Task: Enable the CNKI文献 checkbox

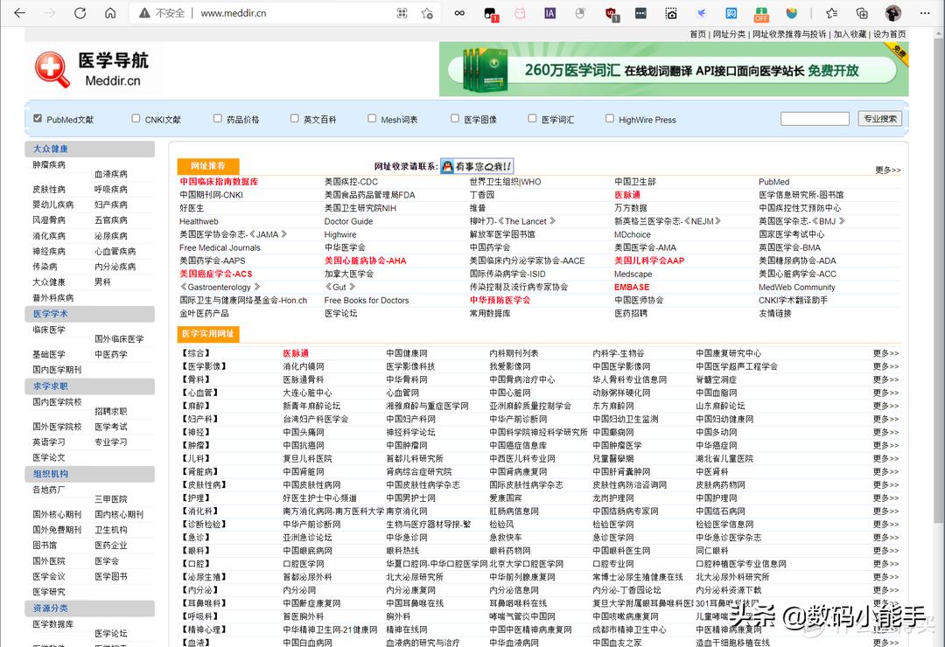Action: pyautogui.click(x=136, y=119)
